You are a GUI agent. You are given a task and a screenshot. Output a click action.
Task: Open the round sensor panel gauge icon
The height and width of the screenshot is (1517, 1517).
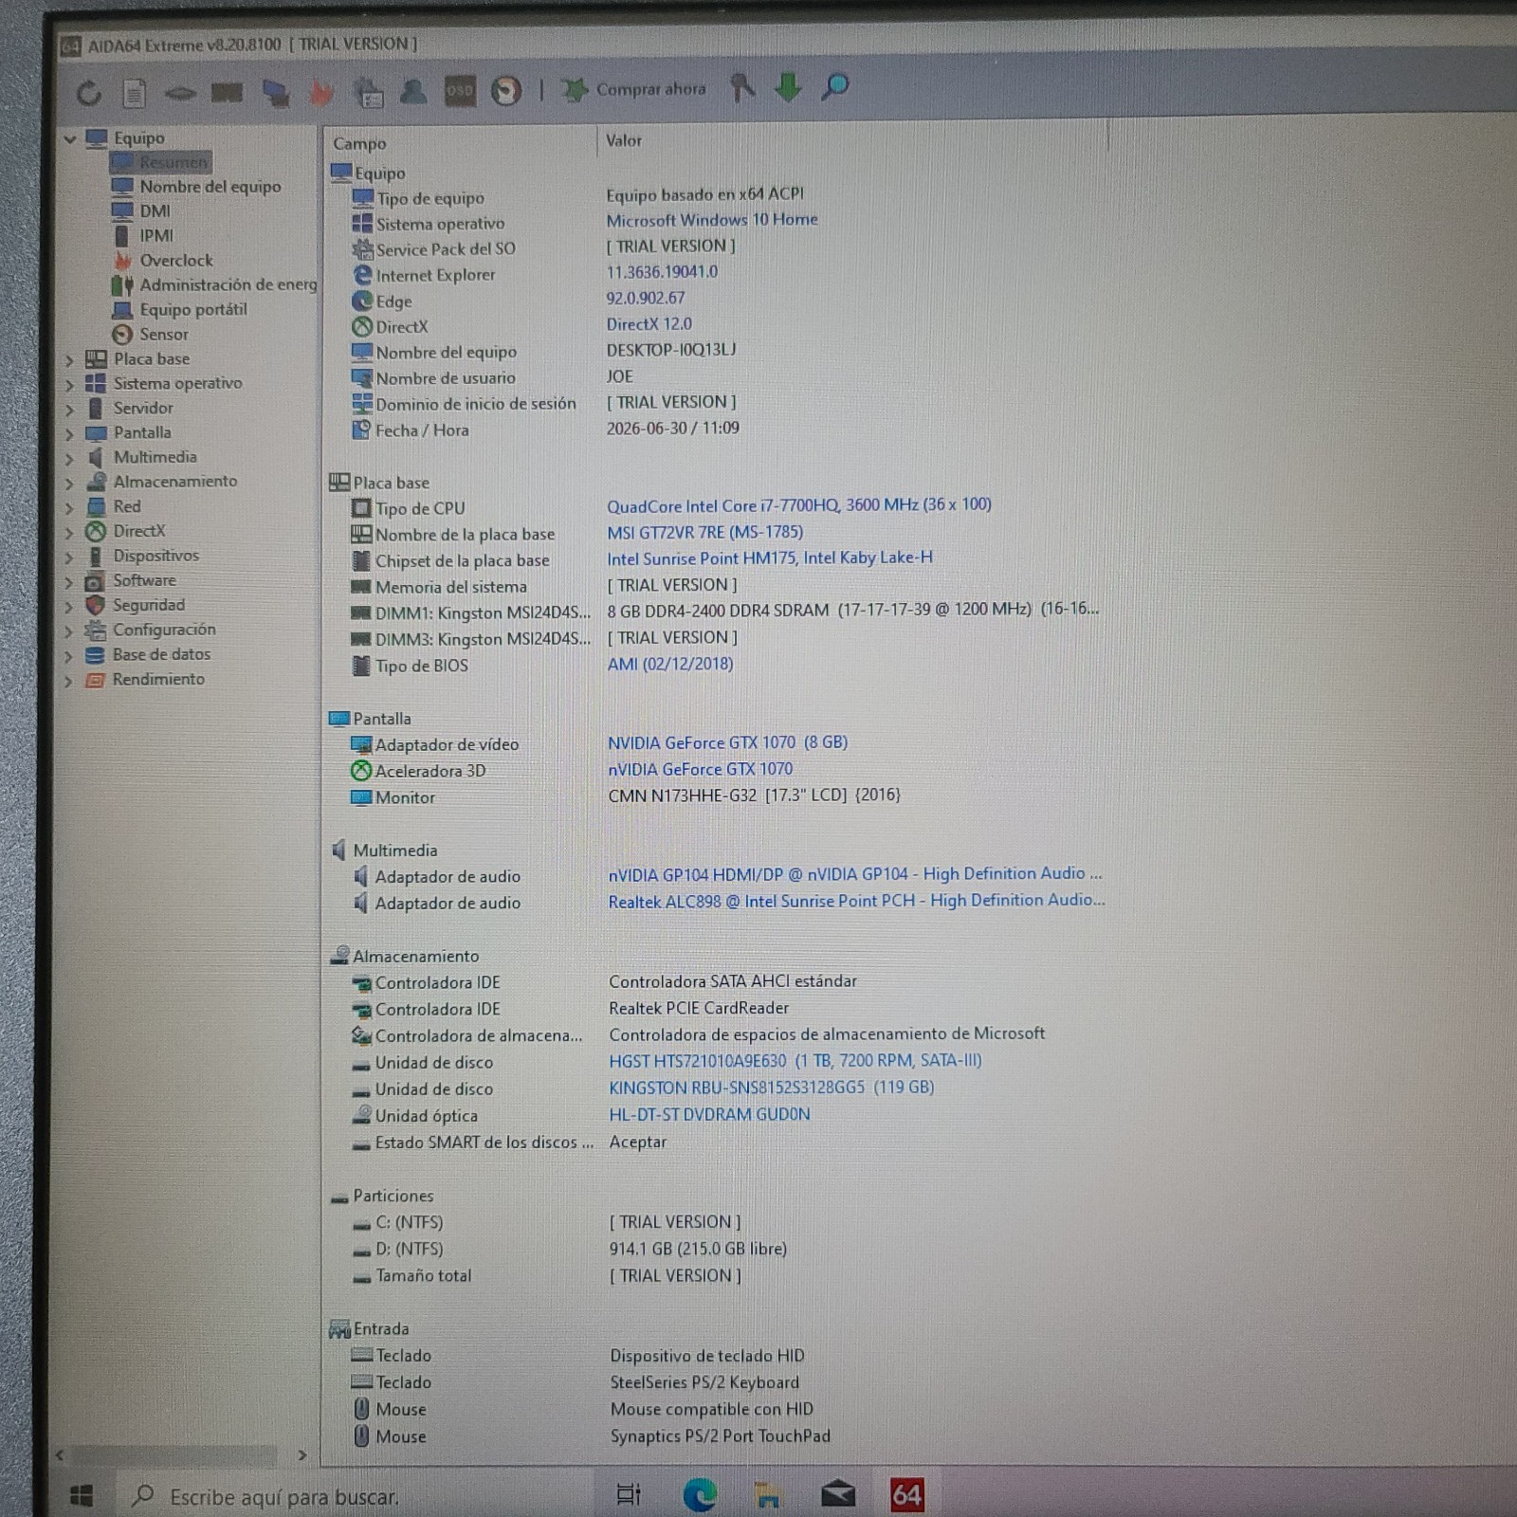click(x=506, y=91)
